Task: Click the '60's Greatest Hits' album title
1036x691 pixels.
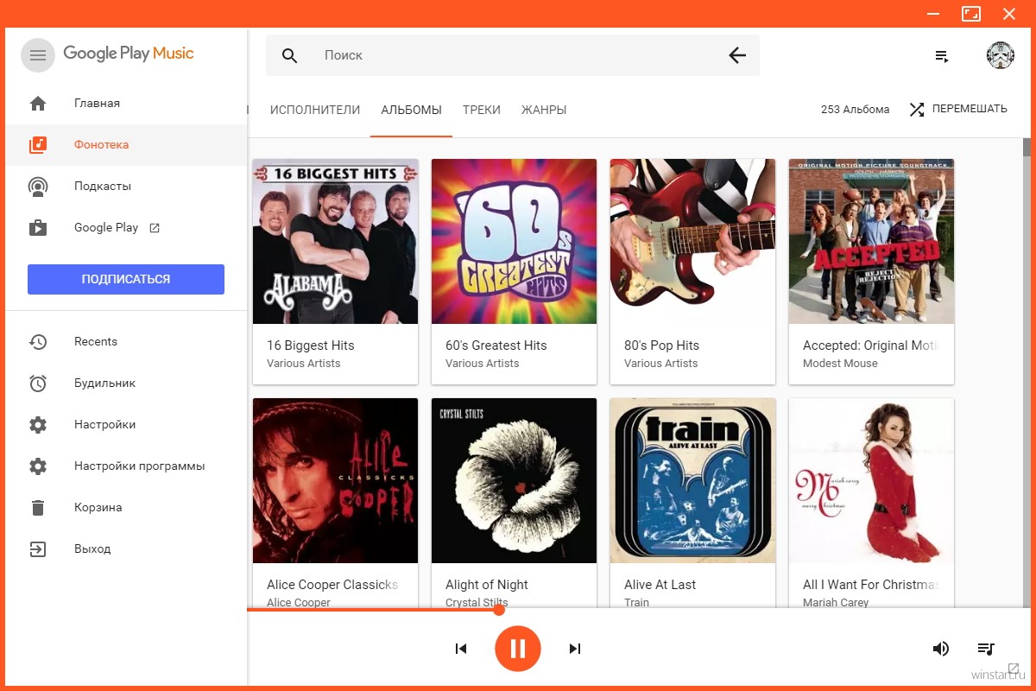Action: coord(496,345)
